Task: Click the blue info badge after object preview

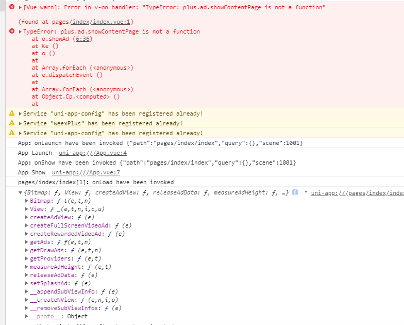Action: [x=295, y=192]
